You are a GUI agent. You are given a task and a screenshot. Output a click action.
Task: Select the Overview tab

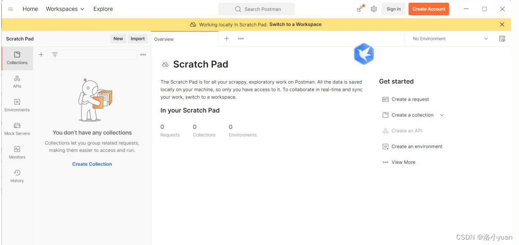pyautogui.click(x=184, y=39)
